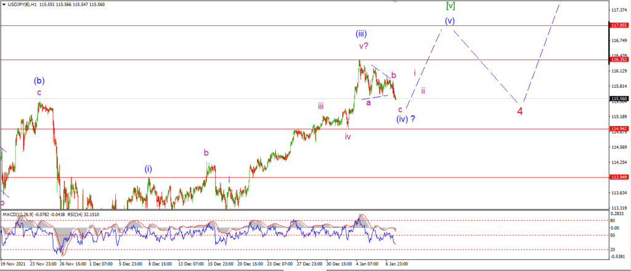Click the blue (iv) ? wave label

pyautogui.click(x=405, y=119)
